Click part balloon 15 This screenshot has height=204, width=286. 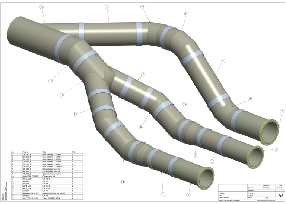coord(184,104)
